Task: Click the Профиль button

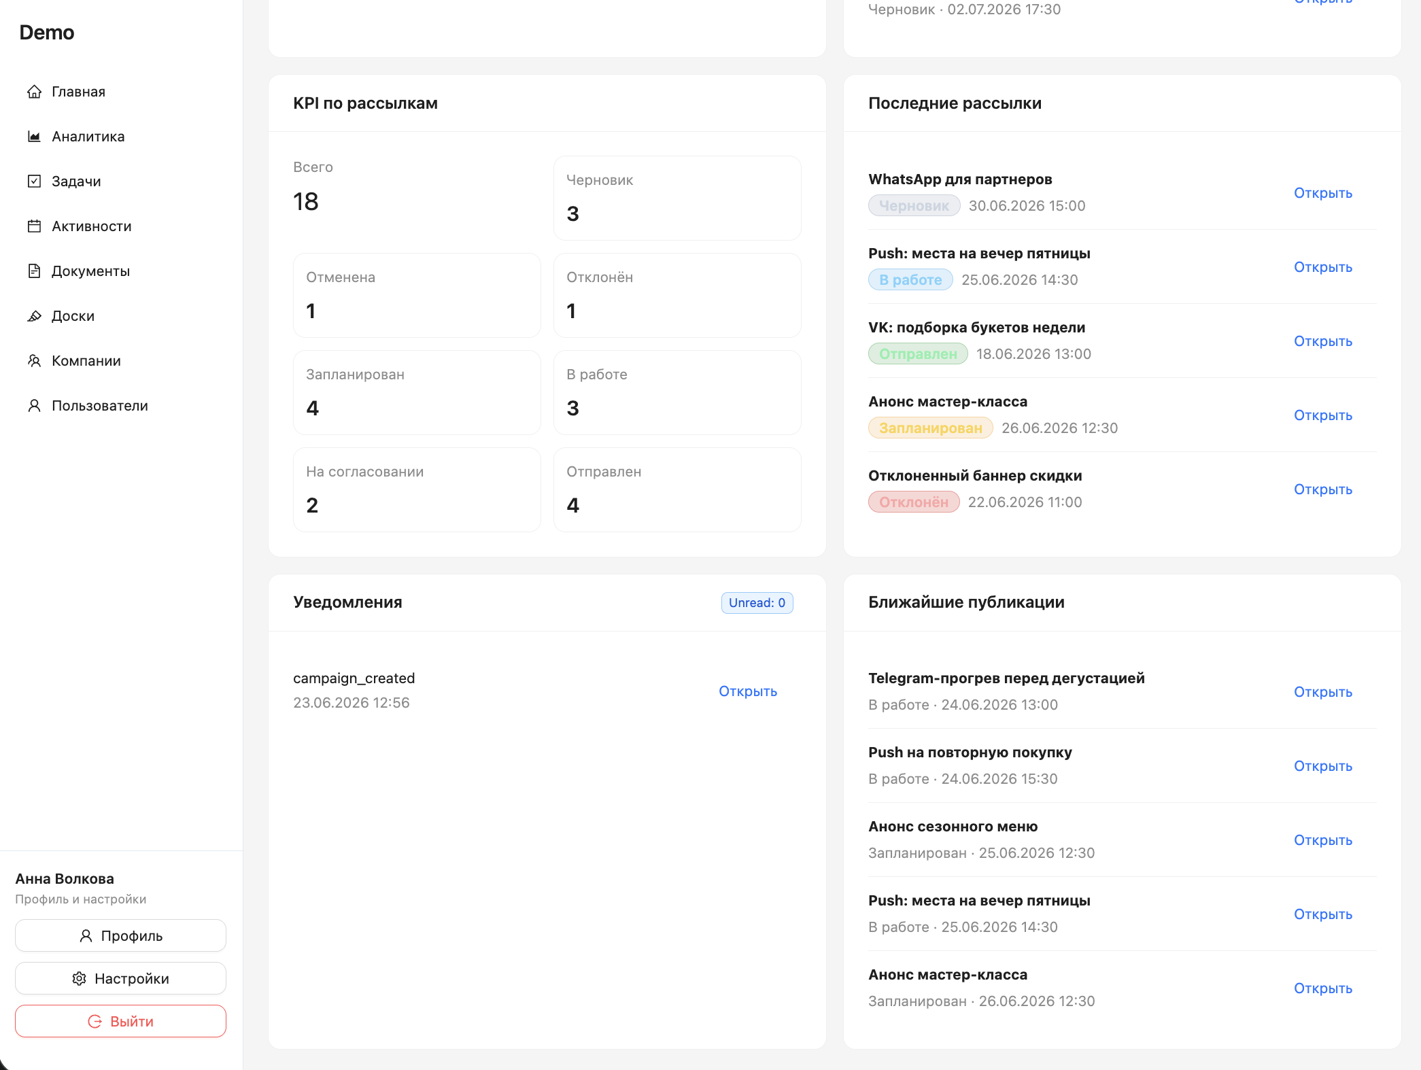Action: click(x=121, y=936)
